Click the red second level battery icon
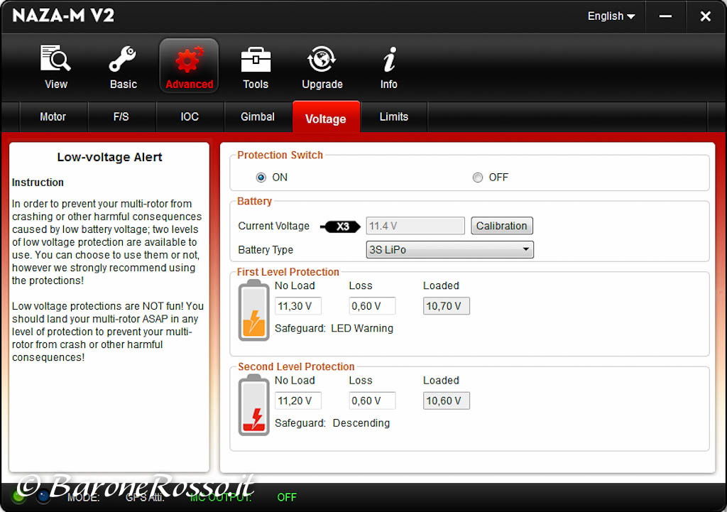This screenshot has height=512, width=727. tap(254, 405)
